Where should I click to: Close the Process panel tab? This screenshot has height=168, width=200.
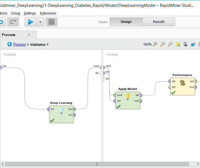(29, 35)
